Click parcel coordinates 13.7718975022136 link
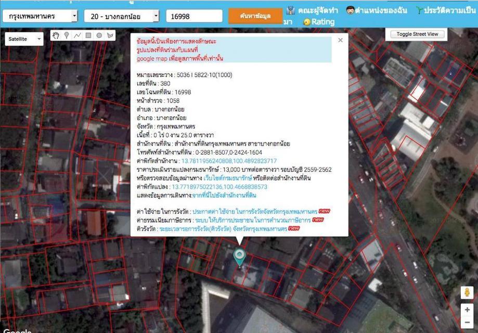This screenshot has height=333, width=478. click(x=219, y=187)
